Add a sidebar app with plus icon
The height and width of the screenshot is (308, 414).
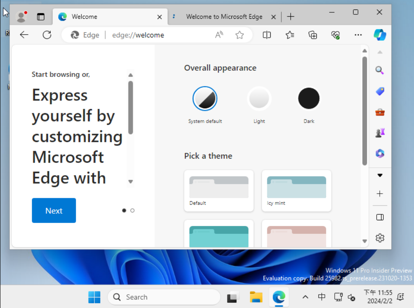[380, 193]
